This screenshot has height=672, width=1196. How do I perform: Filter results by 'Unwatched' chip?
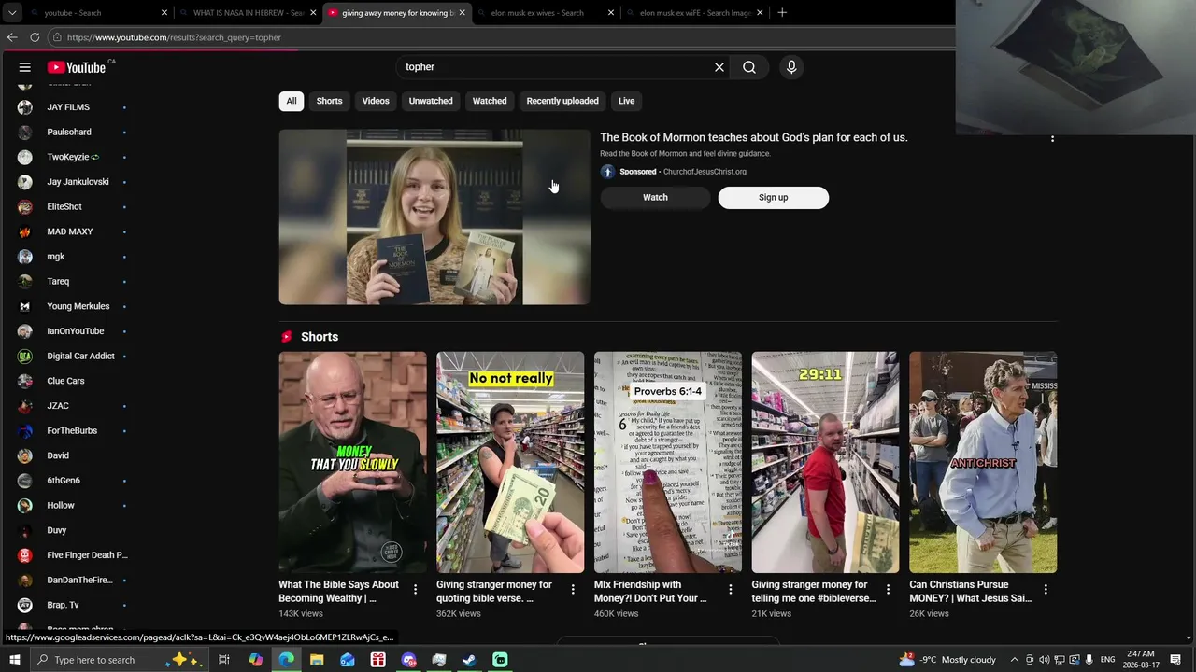coord(431,101)
